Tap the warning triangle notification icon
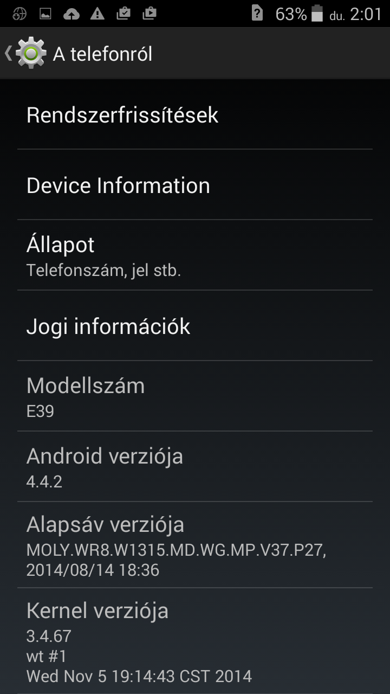390x694 pixels. point(97,14)
